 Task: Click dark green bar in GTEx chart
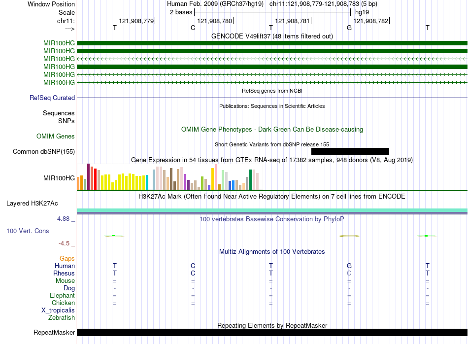click(250, 180)
